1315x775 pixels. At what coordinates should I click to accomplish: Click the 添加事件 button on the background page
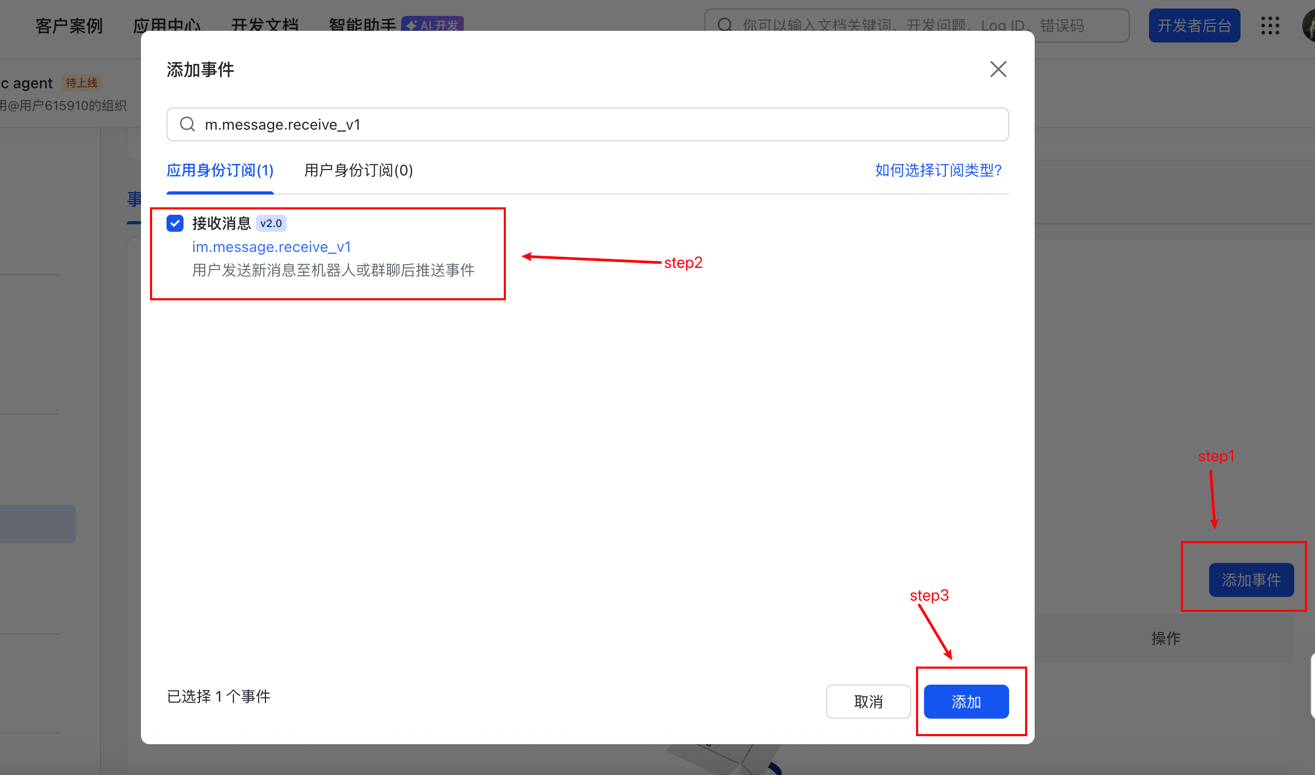point(1251,580)
